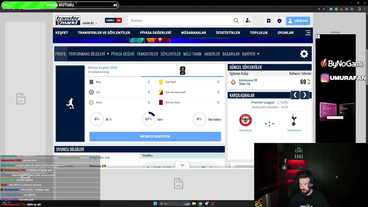Open the Galatasaray SK rumor link

[248, 80]
